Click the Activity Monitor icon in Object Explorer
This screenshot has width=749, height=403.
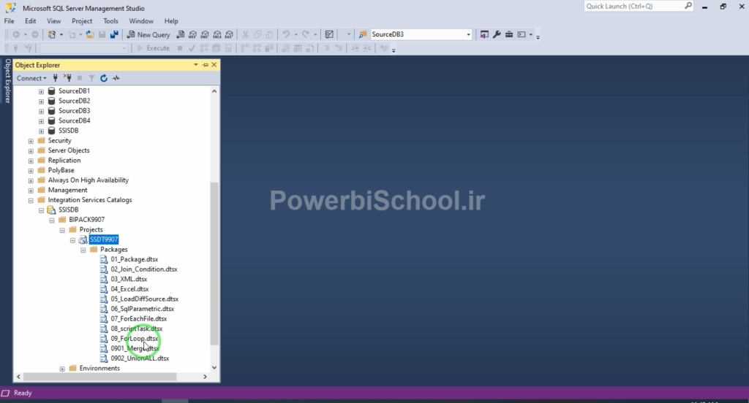pos(116,78)
